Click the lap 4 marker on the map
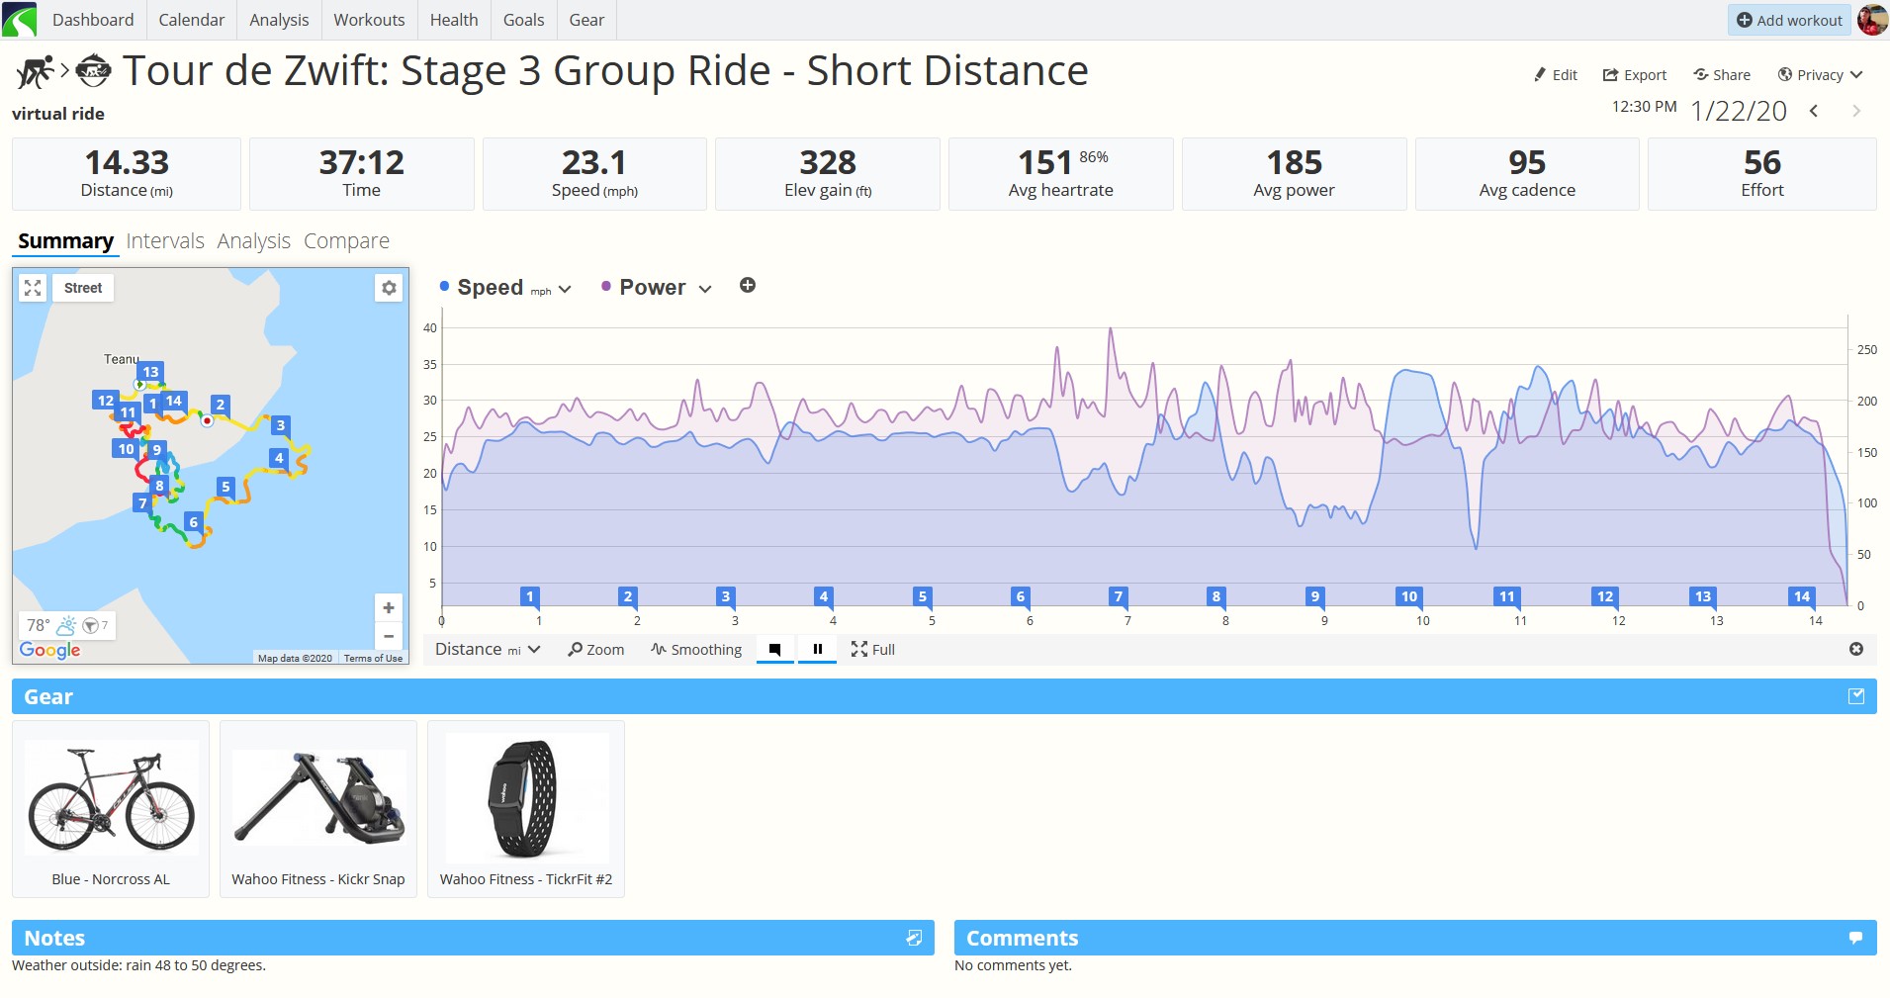The image size is (1890, 998). tap(279, 458)
